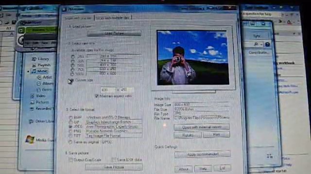Click the Exit button
The width and height of the screenshot is (311, 174).
222,168
